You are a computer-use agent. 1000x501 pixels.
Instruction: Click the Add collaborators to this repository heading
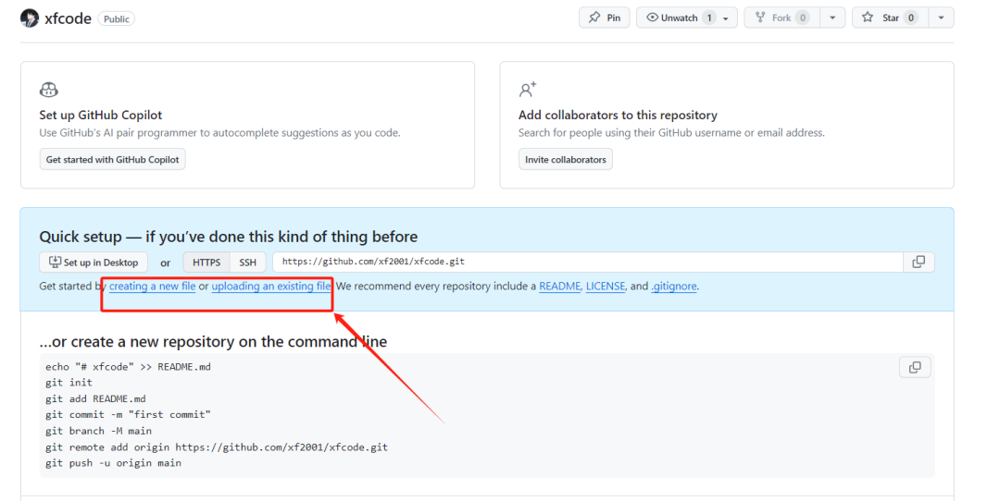618,115
